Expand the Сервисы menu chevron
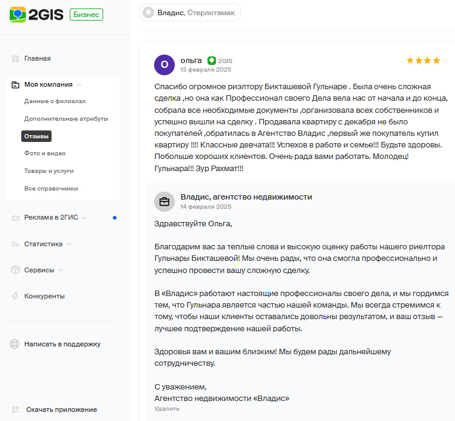 pos(61,270)
